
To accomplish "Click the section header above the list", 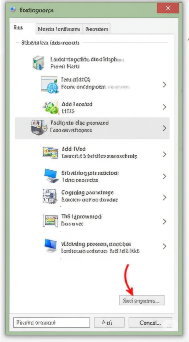I will [x=50, y=43].
